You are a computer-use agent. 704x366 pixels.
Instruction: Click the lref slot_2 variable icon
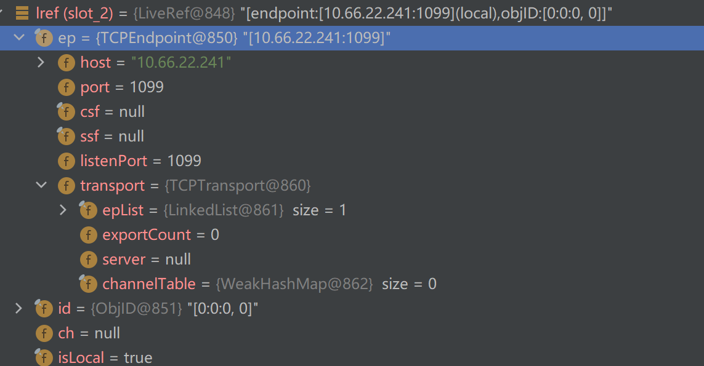coord(22,13)
